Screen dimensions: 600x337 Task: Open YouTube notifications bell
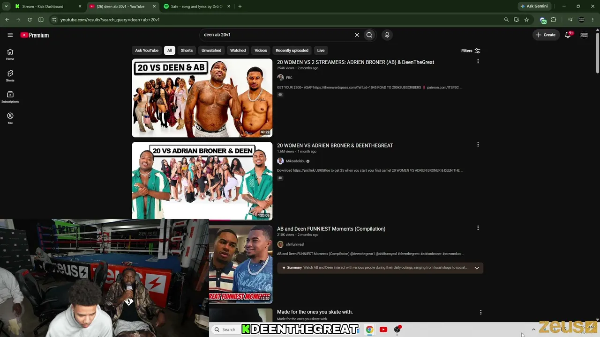point(568,35)
